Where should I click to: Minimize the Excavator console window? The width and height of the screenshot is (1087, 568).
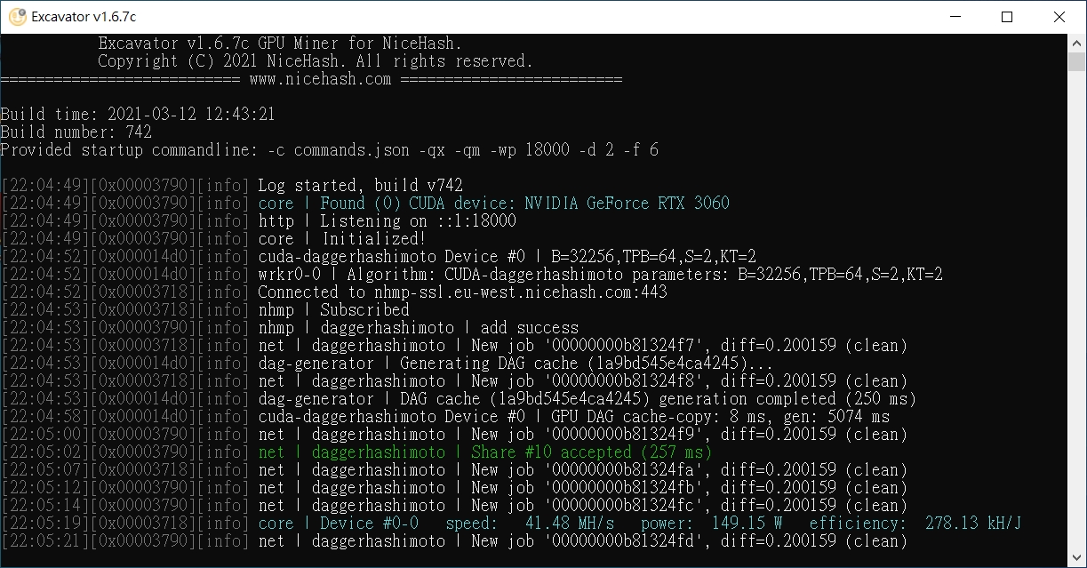click(x=955, y=17)
